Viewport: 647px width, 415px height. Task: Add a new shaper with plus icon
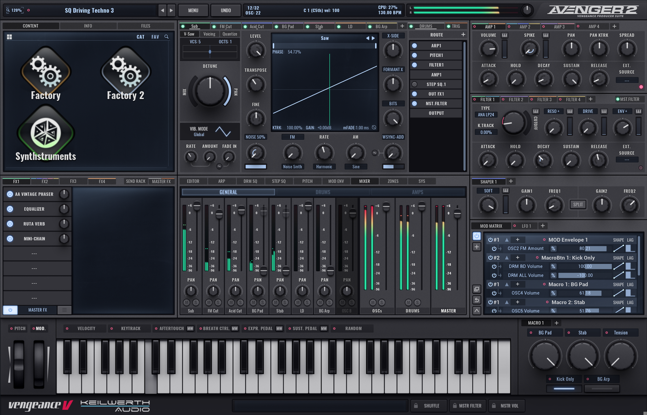[x=511, y=181]
